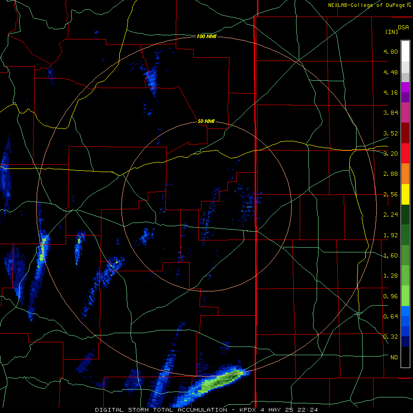413x413 pixels.
Task: Click the yellow legend swatch
Action: point(405,194)
